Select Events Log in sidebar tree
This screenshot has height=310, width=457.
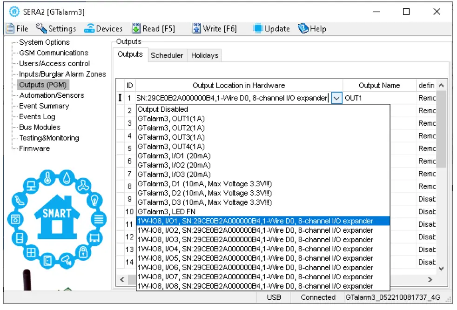37,117
